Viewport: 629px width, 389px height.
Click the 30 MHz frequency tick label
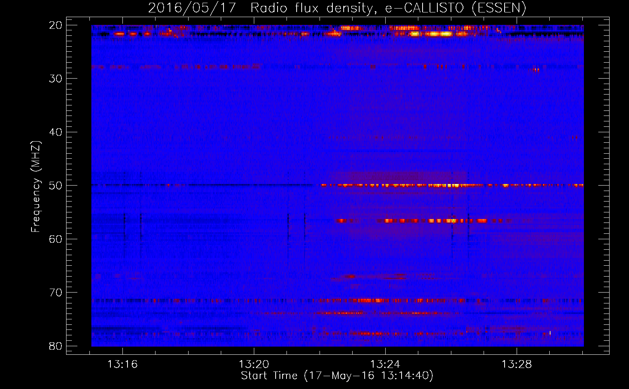56,79
